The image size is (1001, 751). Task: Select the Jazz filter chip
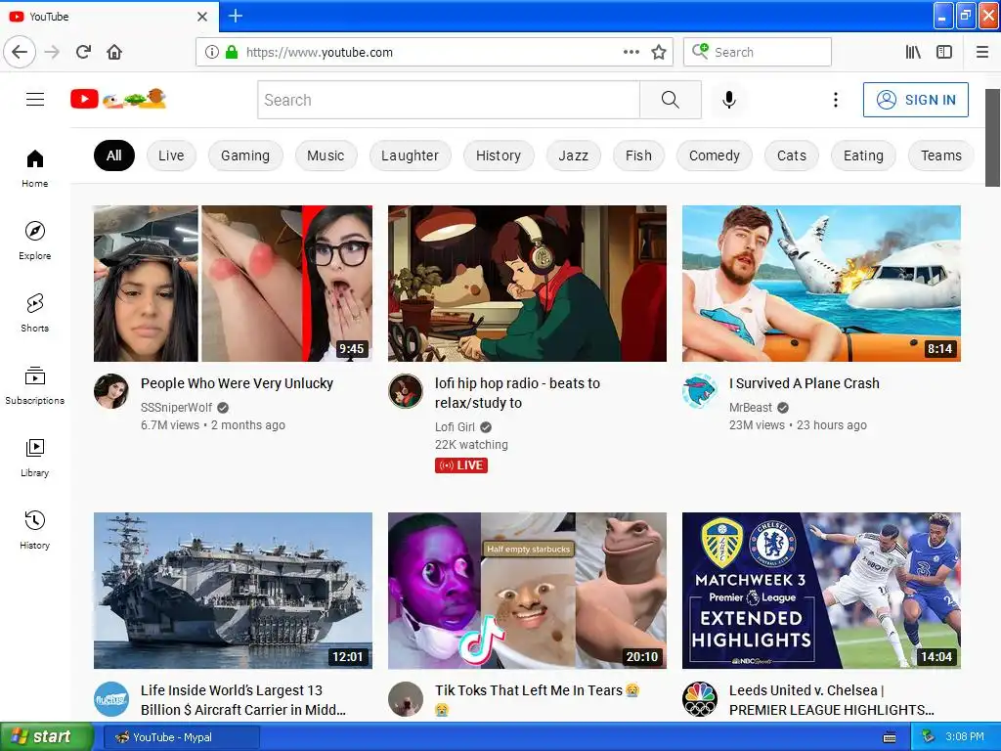click(573, 155)
